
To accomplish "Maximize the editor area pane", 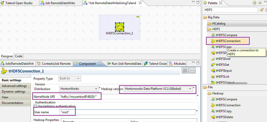I will pyautogui.click(x=198, y=3).
